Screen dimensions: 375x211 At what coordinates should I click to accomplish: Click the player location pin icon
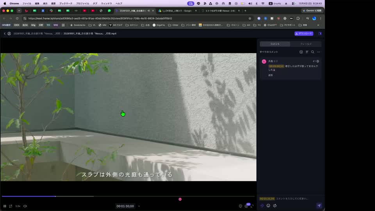click(x=240, y=206)
